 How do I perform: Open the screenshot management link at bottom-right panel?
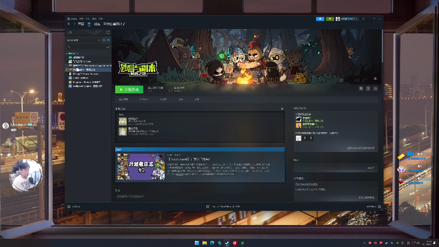click(x=367, y=198)
